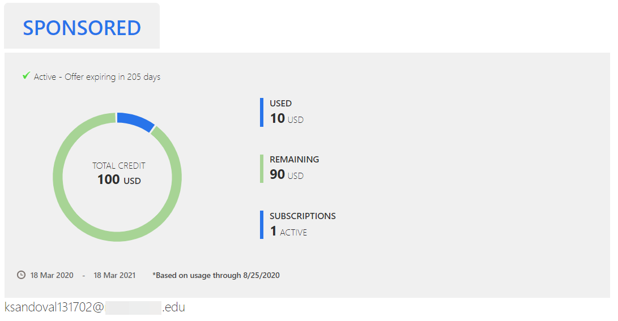Screen dimensions: 618x321
Task: Click the blue bar next to USED
Action: click(x=262, y=112)
